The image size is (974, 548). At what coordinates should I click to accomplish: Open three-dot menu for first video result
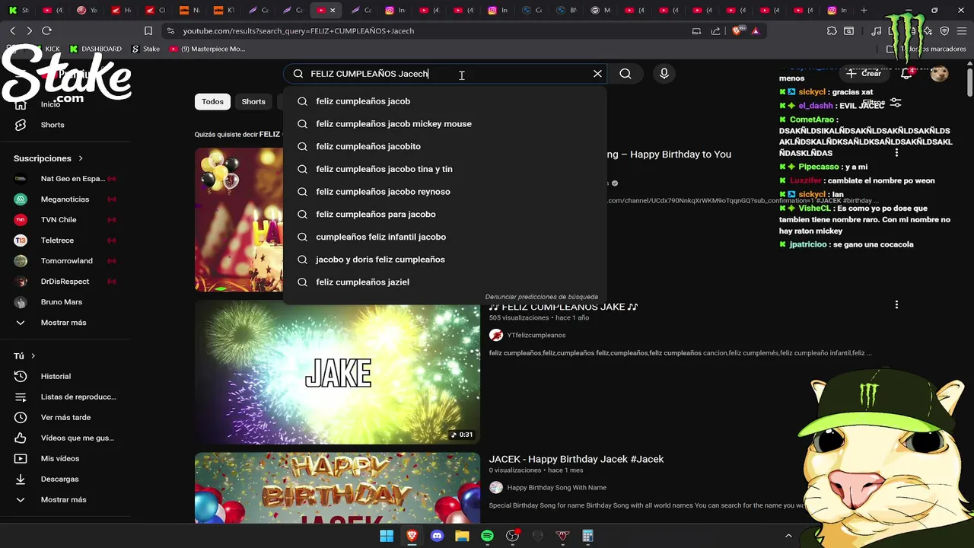896,152
